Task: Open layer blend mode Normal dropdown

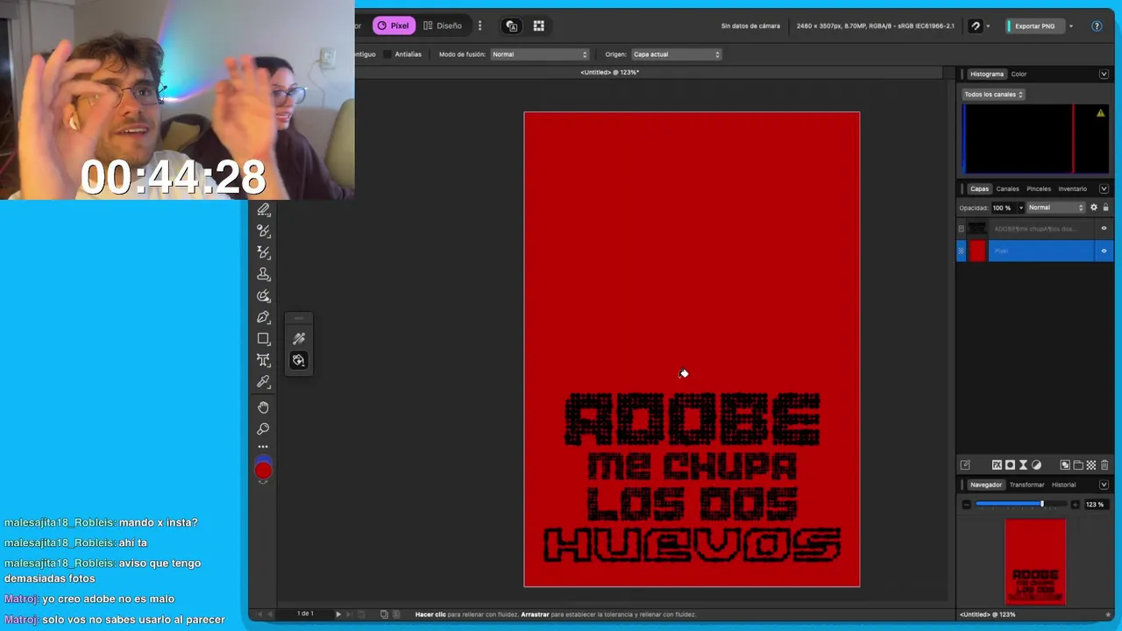Action: [1055, 208]
